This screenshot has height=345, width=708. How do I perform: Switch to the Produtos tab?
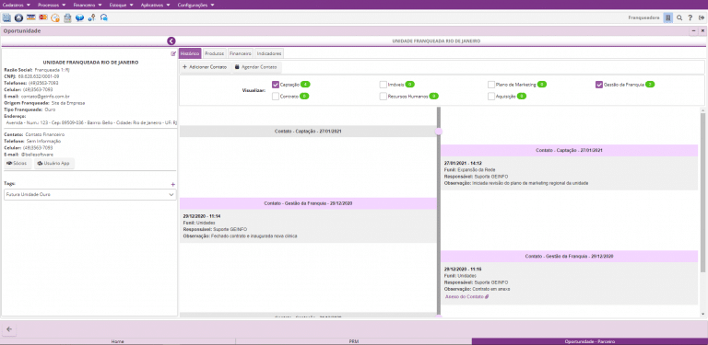point(215,53)
